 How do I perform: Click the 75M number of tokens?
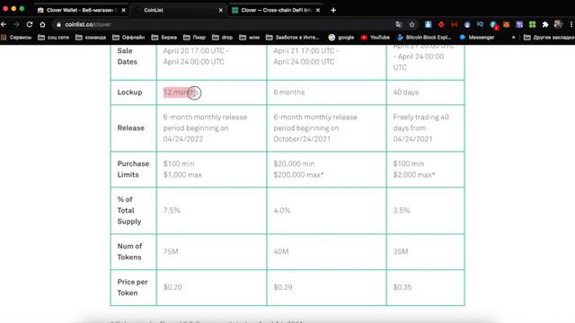tap(171, 251)
